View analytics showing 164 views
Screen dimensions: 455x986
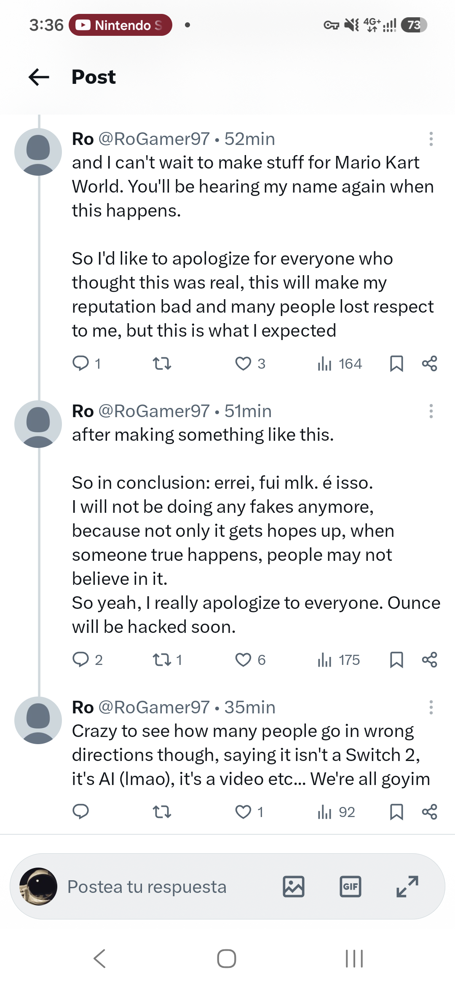(340, 364)
